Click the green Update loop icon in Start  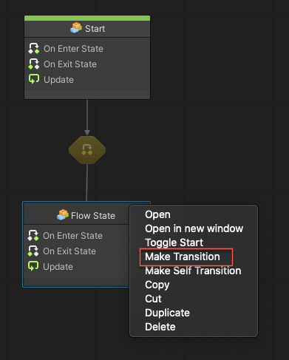pyautogui.click(x=34, y=79)
